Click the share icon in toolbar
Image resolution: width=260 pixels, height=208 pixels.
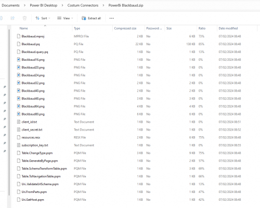12,18
